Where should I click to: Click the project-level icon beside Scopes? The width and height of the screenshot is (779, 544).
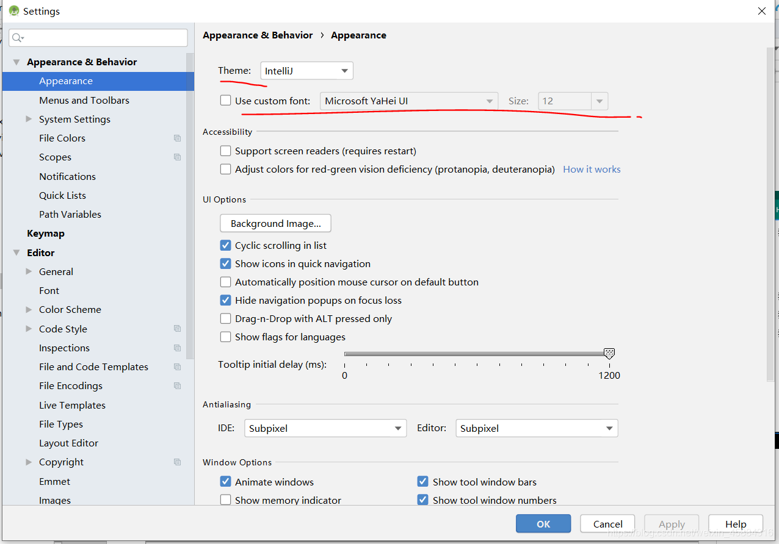pos(177,157)
